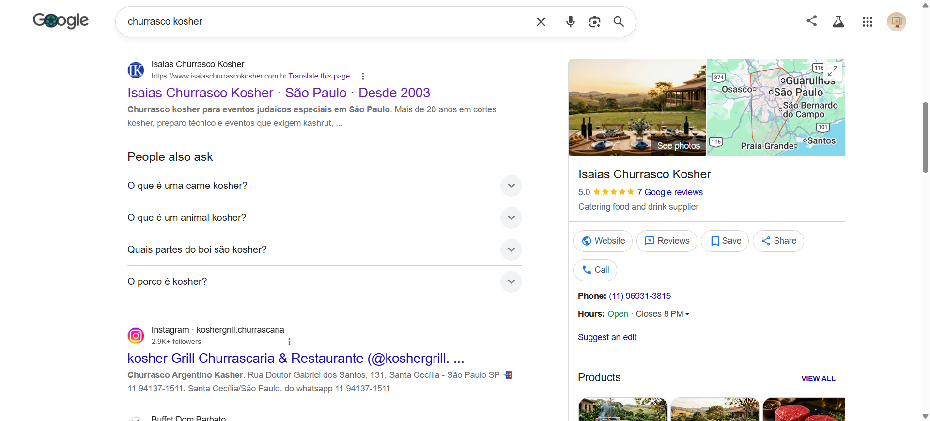Click 'Buffet Dom Barbato' result name
Viewport: 930px width, 421px height.
[x=188, y=418]
